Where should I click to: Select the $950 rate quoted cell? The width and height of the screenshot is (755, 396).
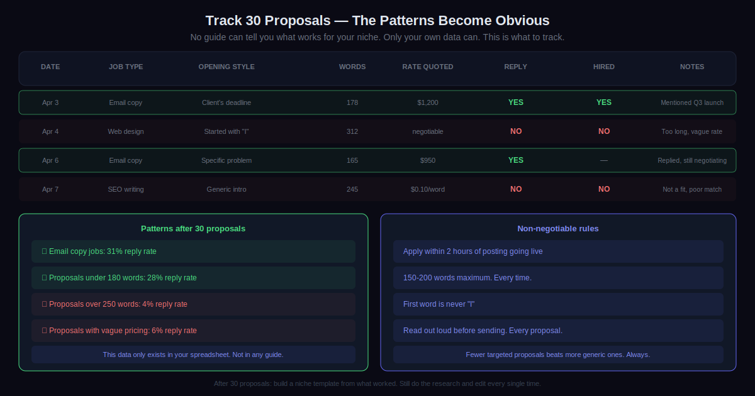tap(428, 160)
